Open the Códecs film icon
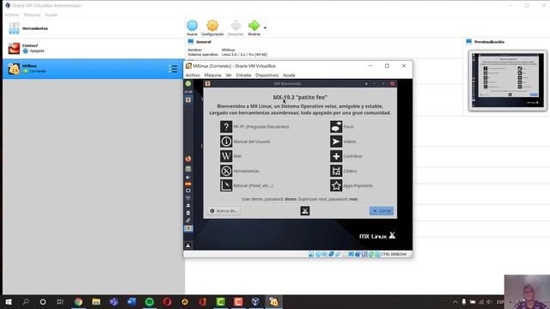550x309 pixels. pyautogui.click(x=336, y=171)
